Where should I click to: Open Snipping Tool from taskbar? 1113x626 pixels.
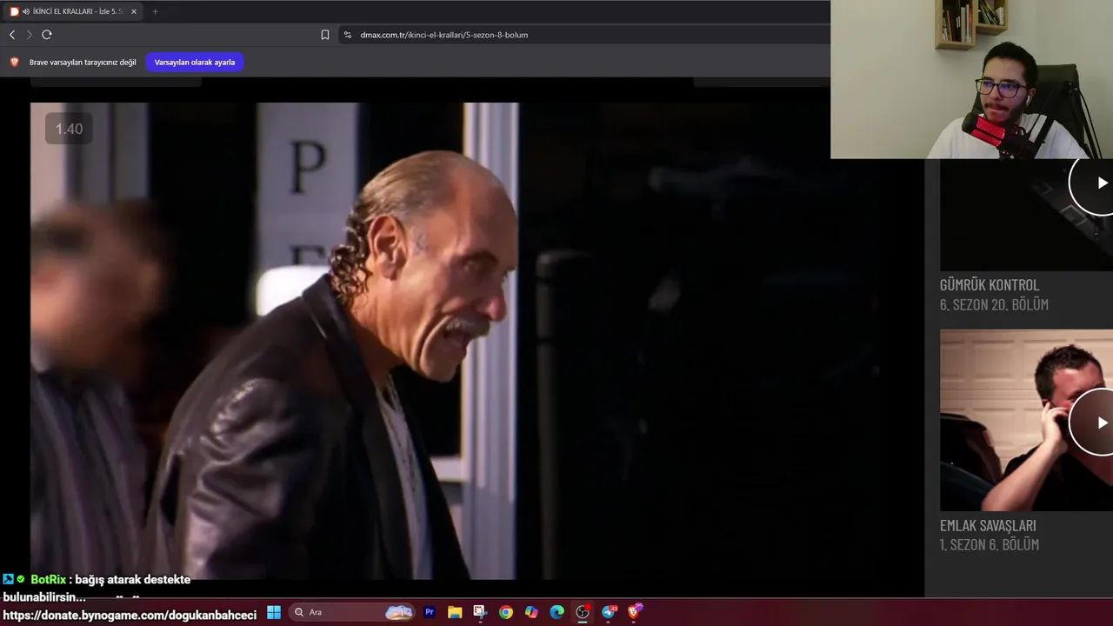click(x=480, y=612)
